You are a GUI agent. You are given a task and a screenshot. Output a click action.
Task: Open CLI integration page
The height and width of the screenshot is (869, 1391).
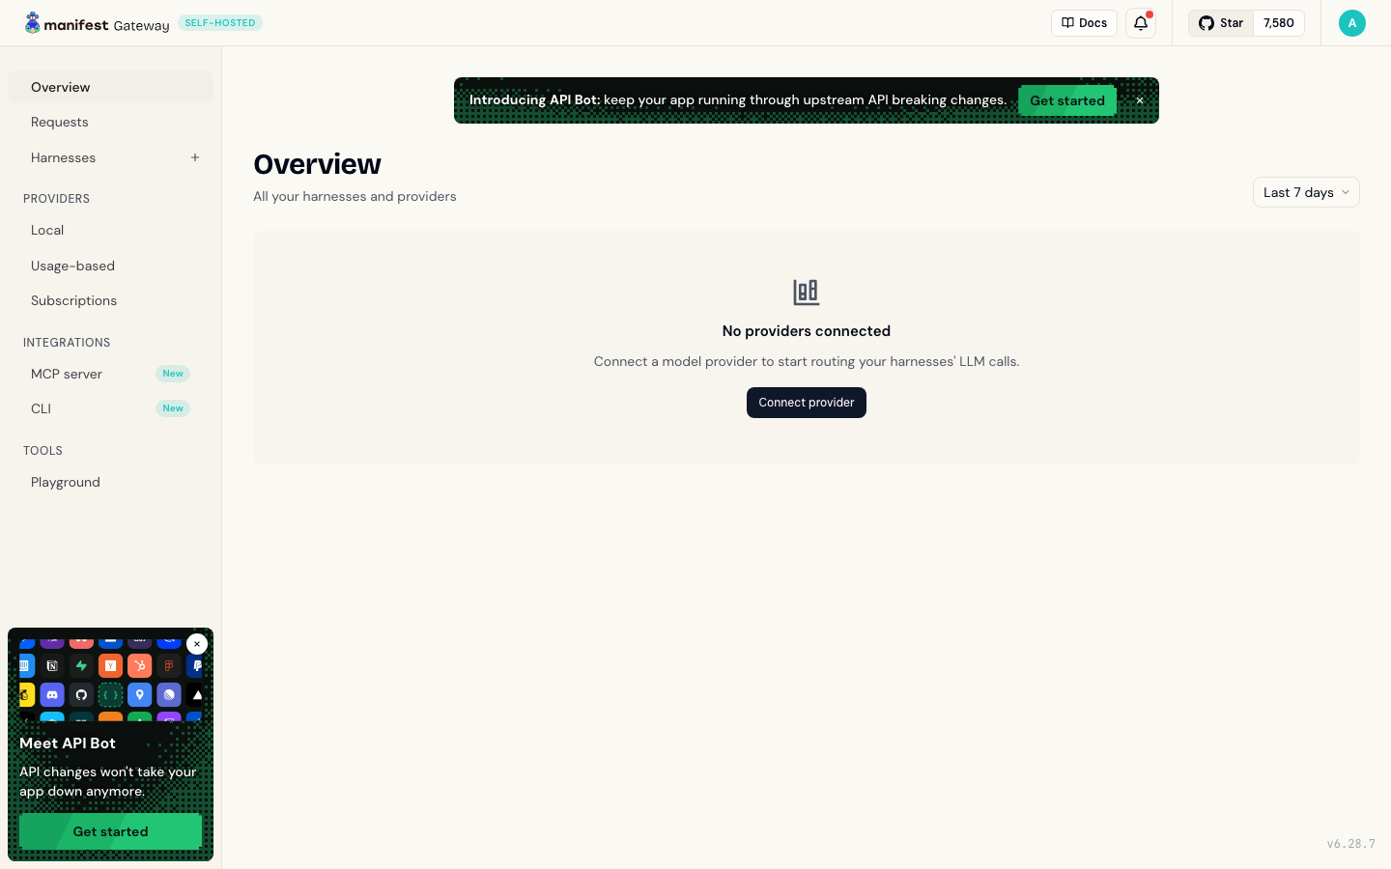coord(110,408)
